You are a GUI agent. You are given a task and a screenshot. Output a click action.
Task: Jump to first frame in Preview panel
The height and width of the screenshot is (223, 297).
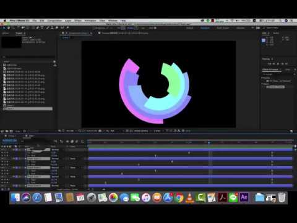tap(270, 64)
